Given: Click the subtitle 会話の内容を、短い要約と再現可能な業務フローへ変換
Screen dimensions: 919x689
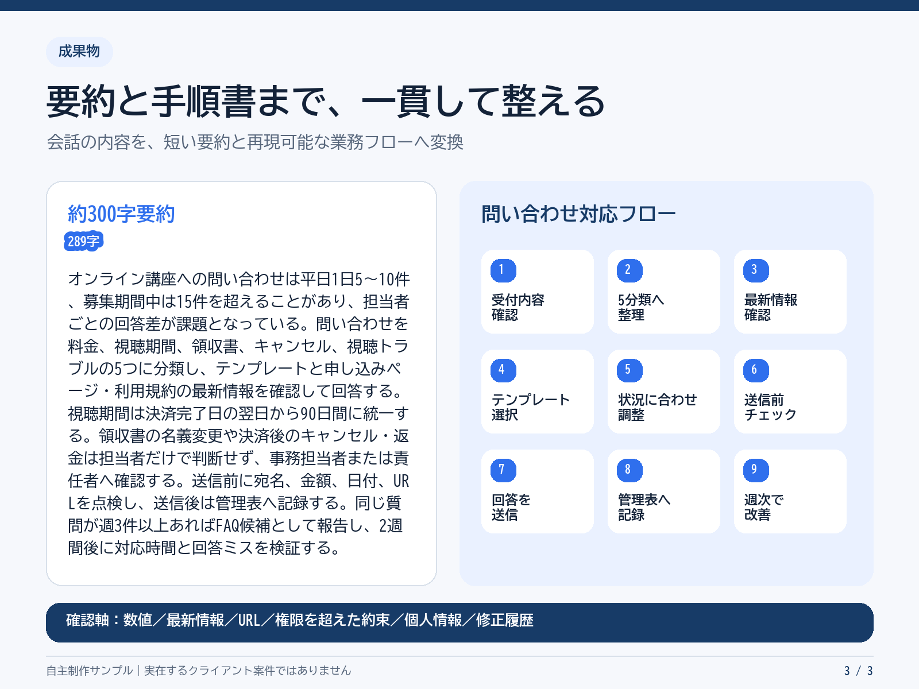Looking at the screenshot, I should point(255,142).
